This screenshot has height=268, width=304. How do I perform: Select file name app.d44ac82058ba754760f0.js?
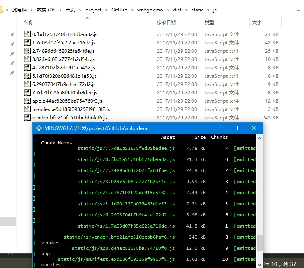click(x=67, y=101)
